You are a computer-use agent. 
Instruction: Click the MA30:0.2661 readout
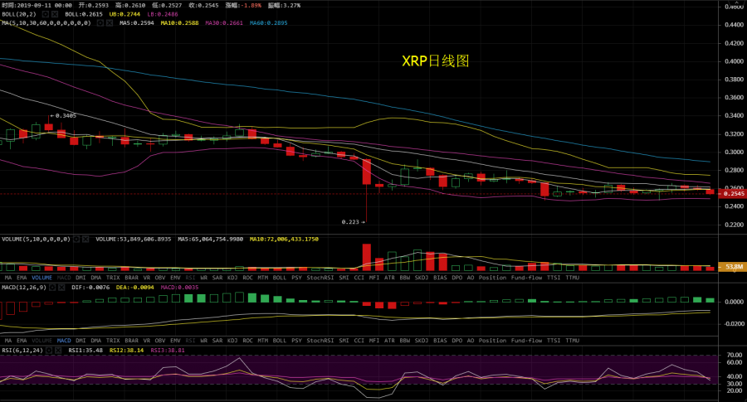click(x=224, y=23)
